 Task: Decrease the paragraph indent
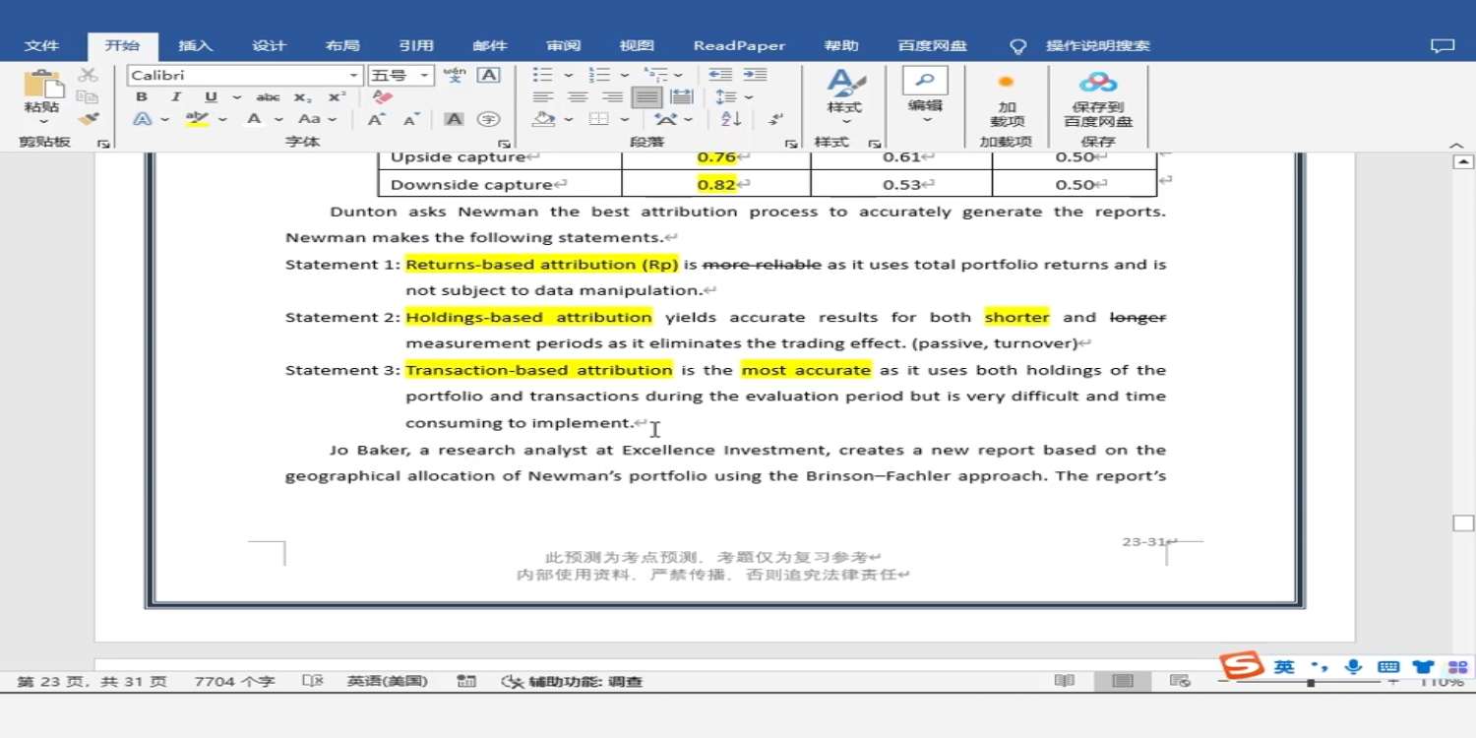point(720,75)
